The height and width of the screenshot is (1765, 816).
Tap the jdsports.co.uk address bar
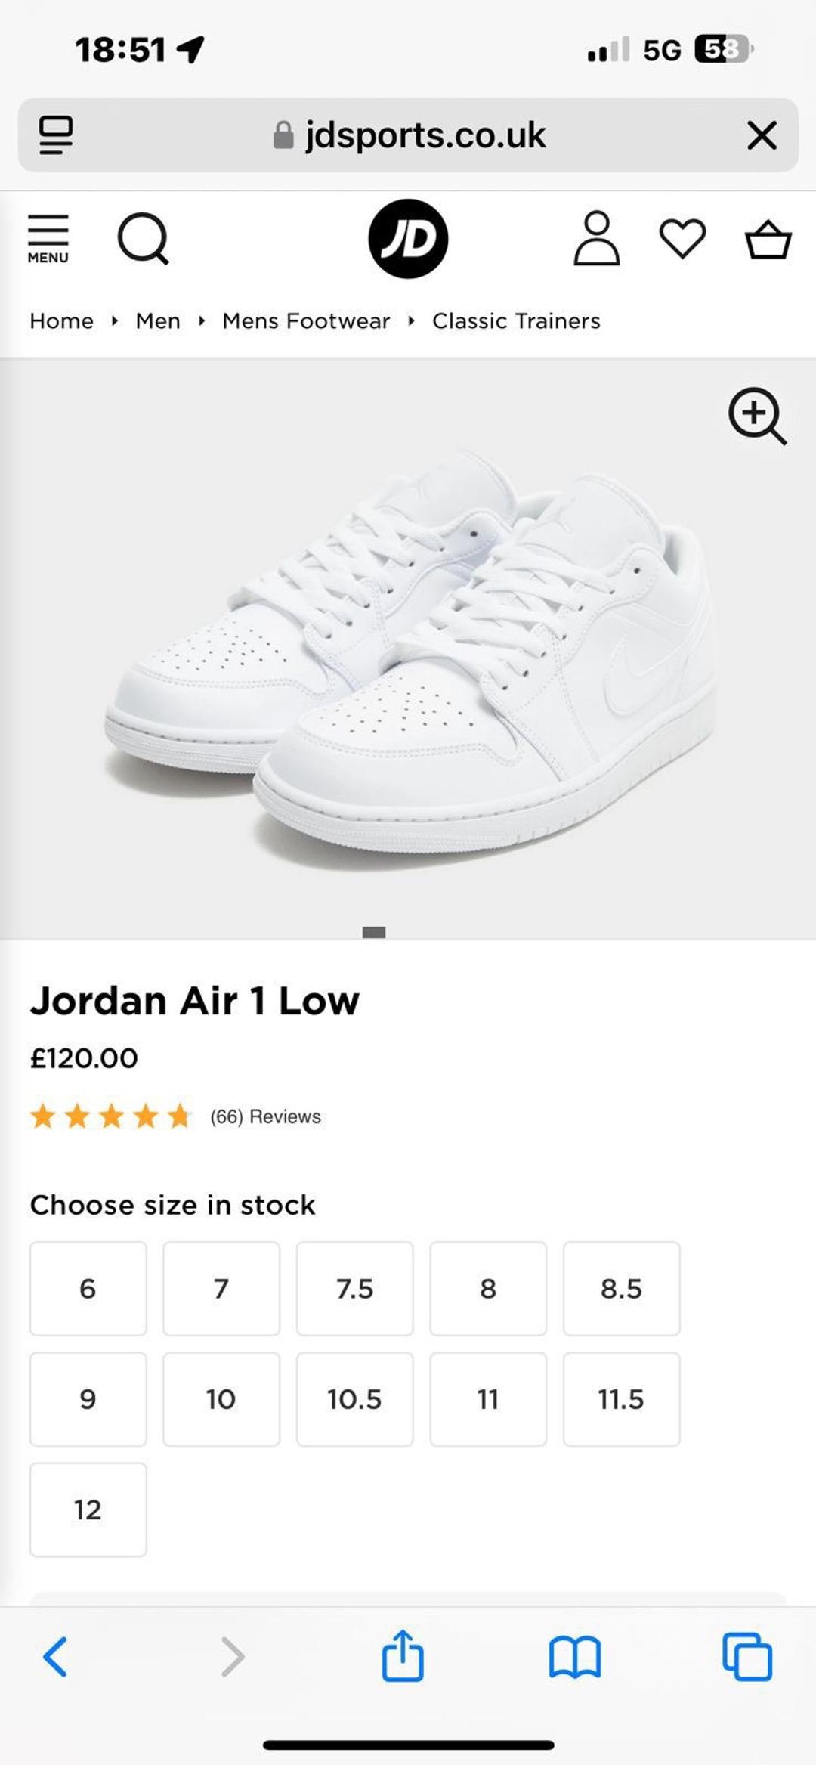click(x=408, y=135)
